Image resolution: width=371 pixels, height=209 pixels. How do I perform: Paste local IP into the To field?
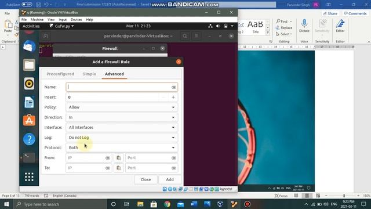[x=118, y=168]
